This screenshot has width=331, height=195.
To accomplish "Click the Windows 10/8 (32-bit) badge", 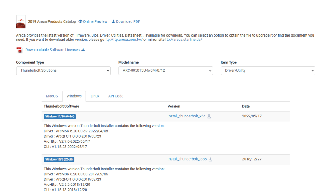I will click(59, 159).
